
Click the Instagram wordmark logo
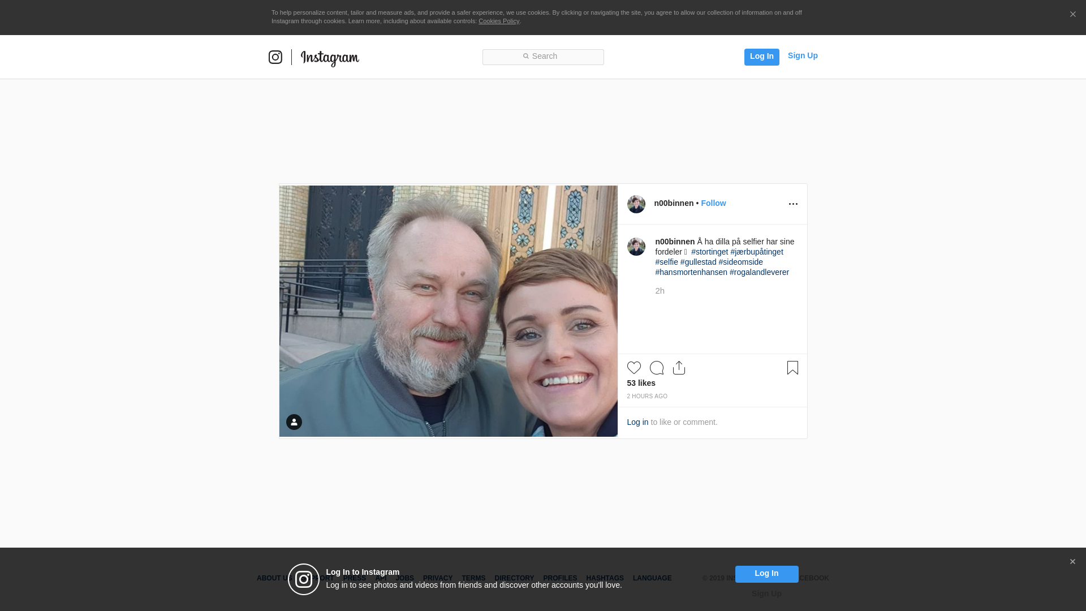(x=330, y=58)
